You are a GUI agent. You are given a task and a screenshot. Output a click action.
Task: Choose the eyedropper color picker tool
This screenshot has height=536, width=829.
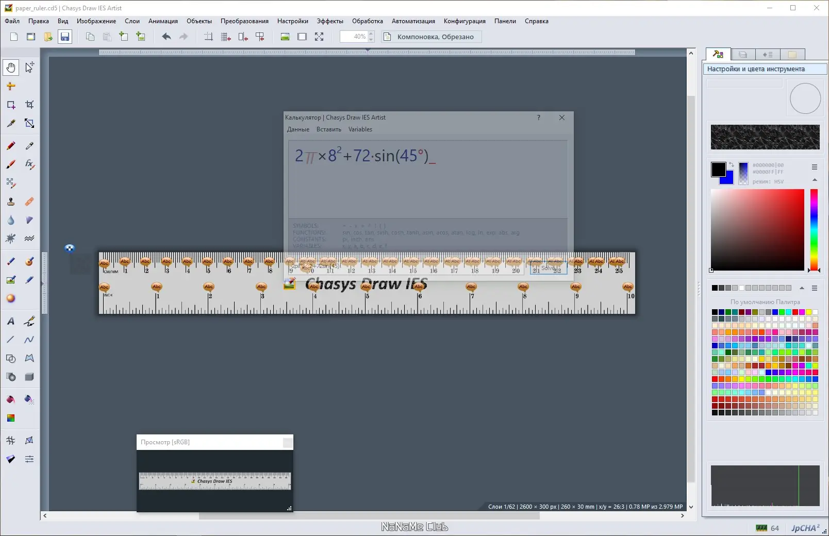click(29, 146)
